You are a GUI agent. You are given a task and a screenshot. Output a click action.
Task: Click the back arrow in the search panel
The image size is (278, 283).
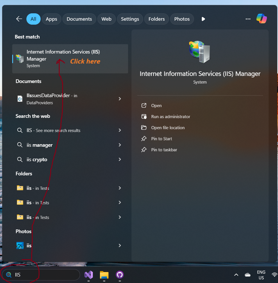point(19,19)
